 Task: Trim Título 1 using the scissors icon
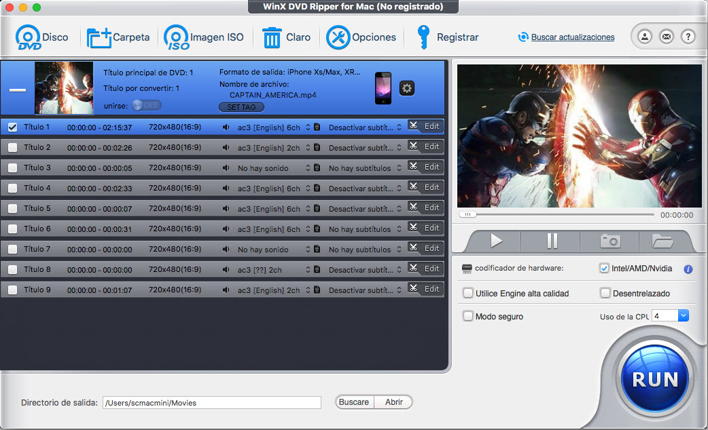tap(412, 126)
